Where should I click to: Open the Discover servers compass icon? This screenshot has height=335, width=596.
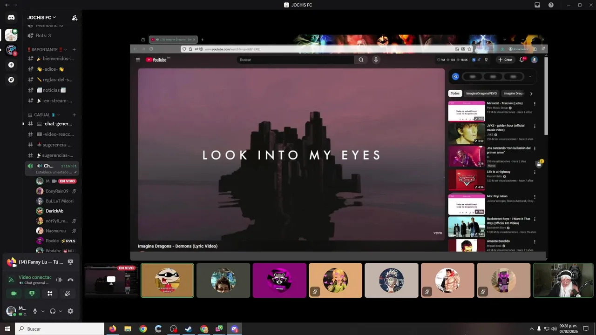point(11,80)
